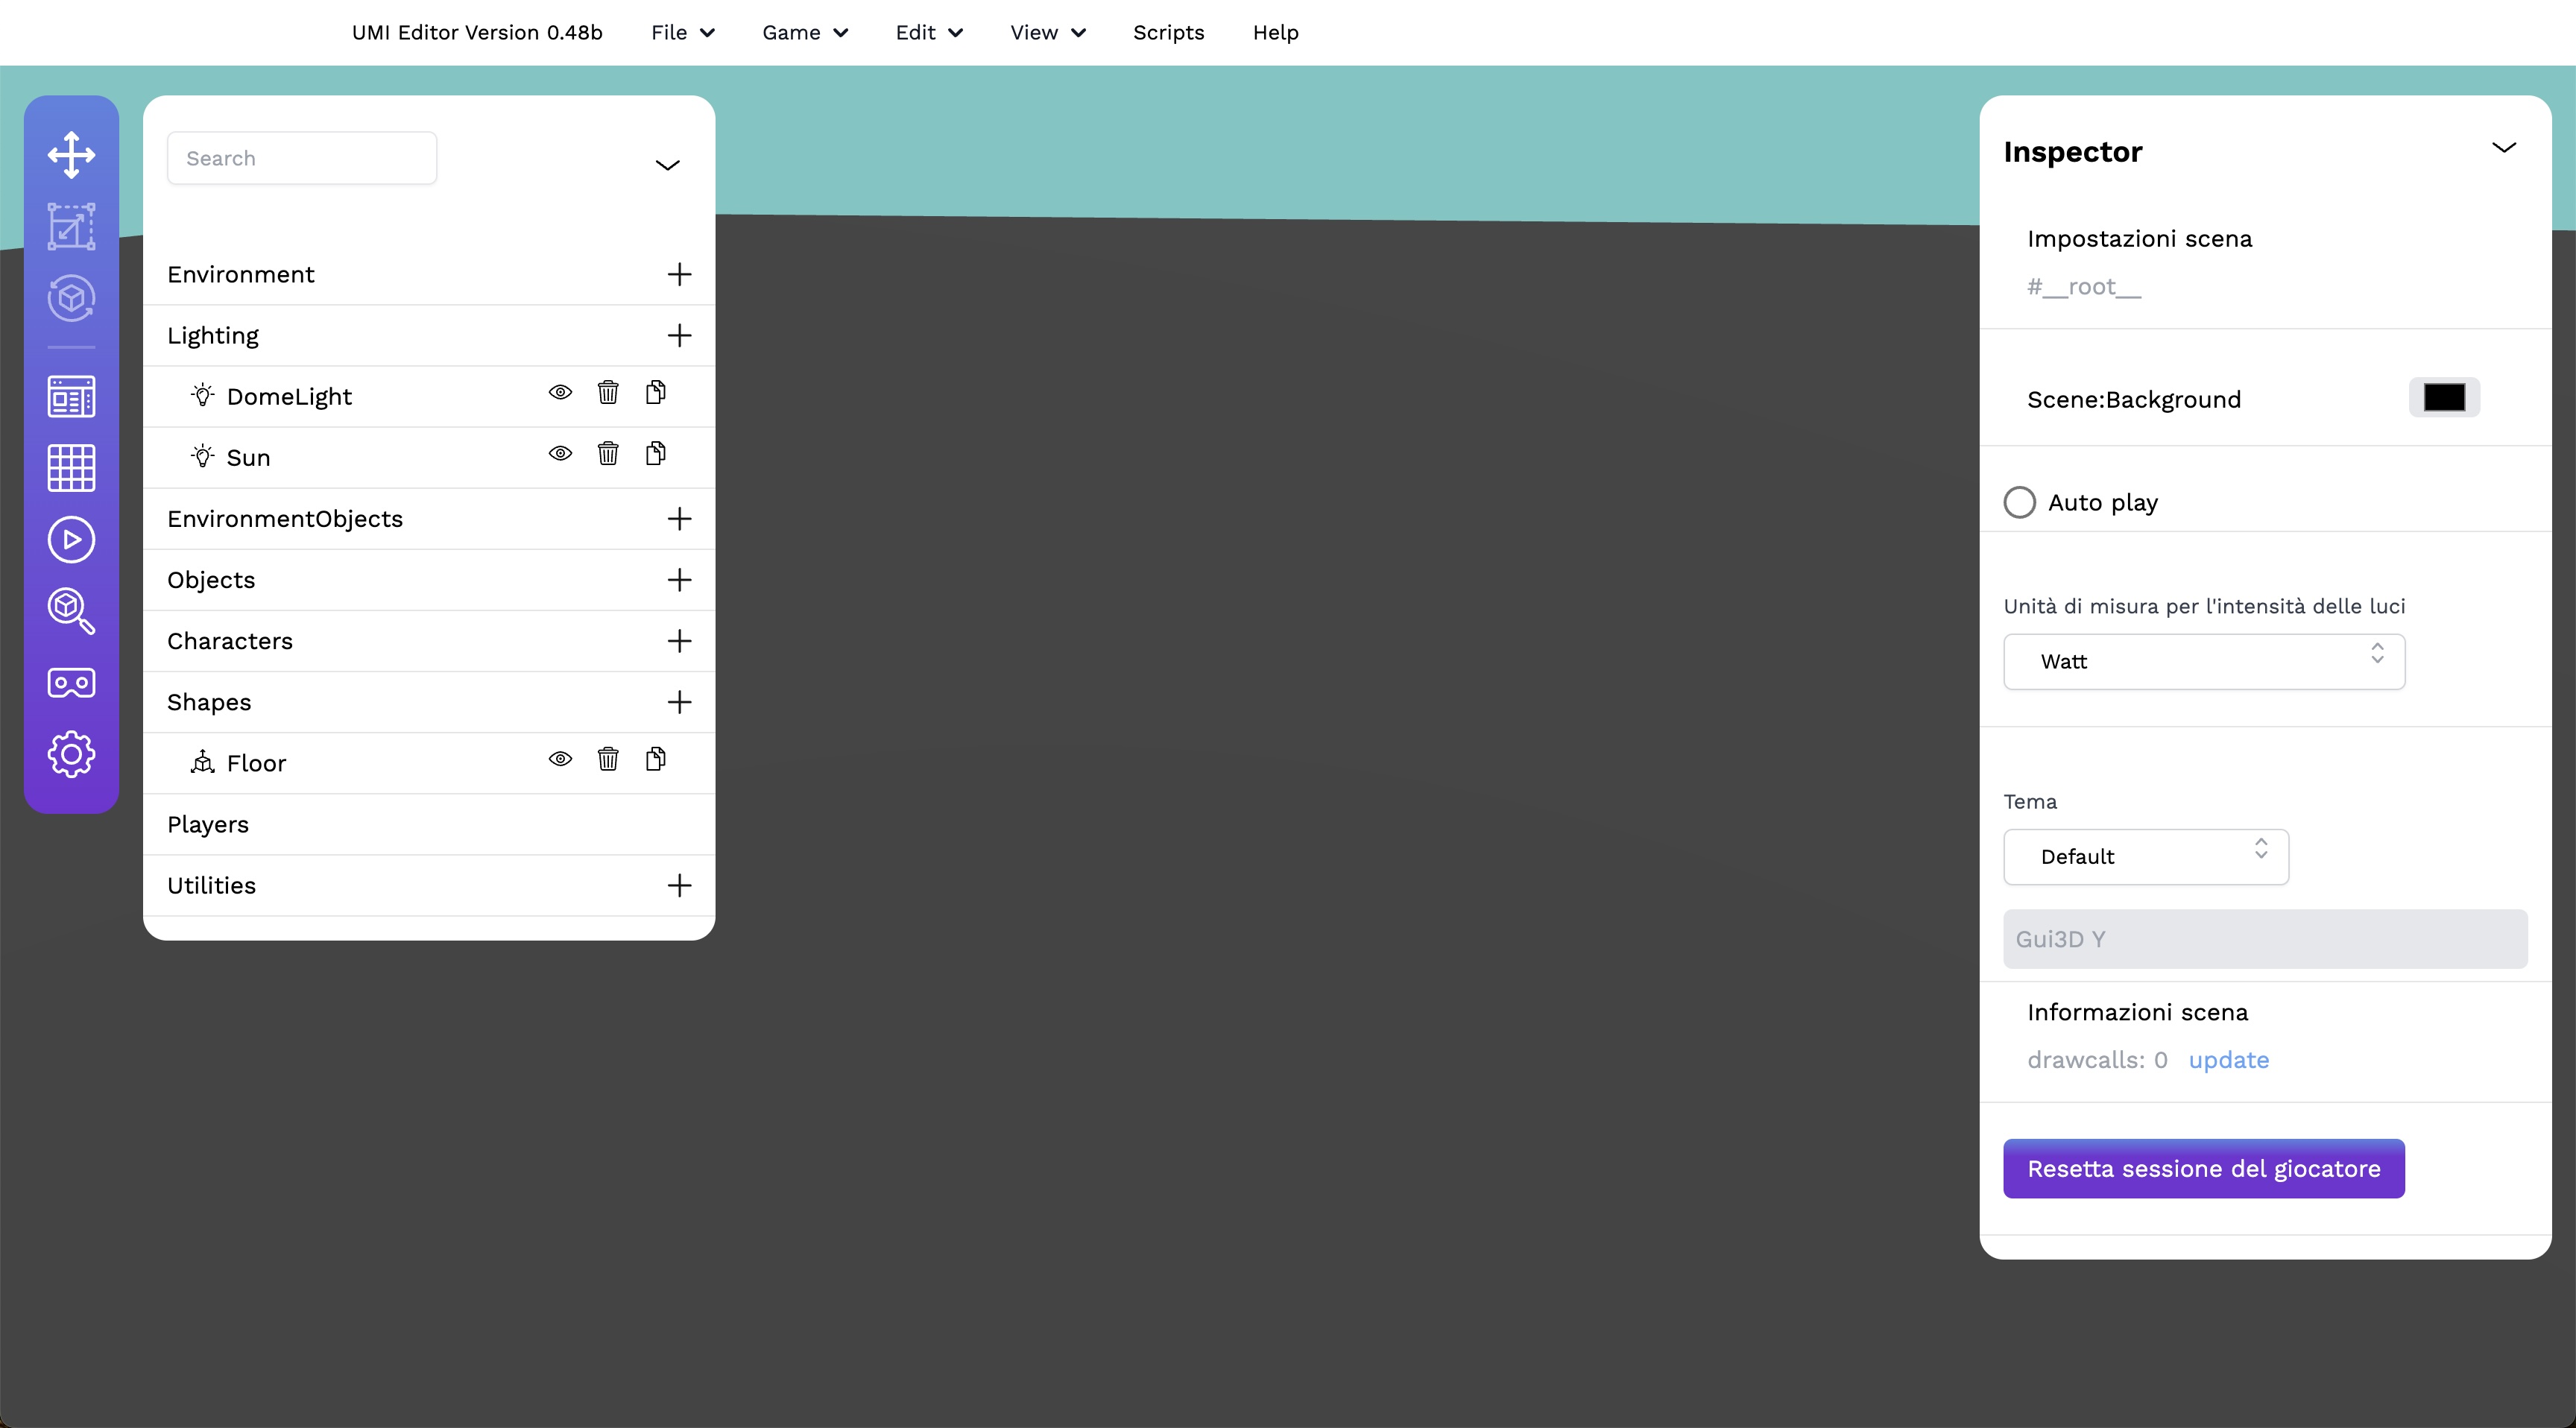Viewport: 2576px width, 1428px height.
Task: Collapse the Inspector panel with the chevron
Action: tap(2503, 148)
